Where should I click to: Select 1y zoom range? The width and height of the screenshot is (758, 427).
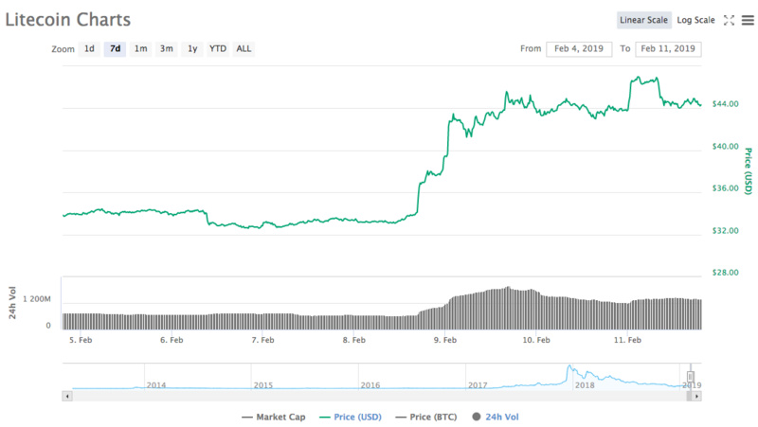click(x=192, y=49)
